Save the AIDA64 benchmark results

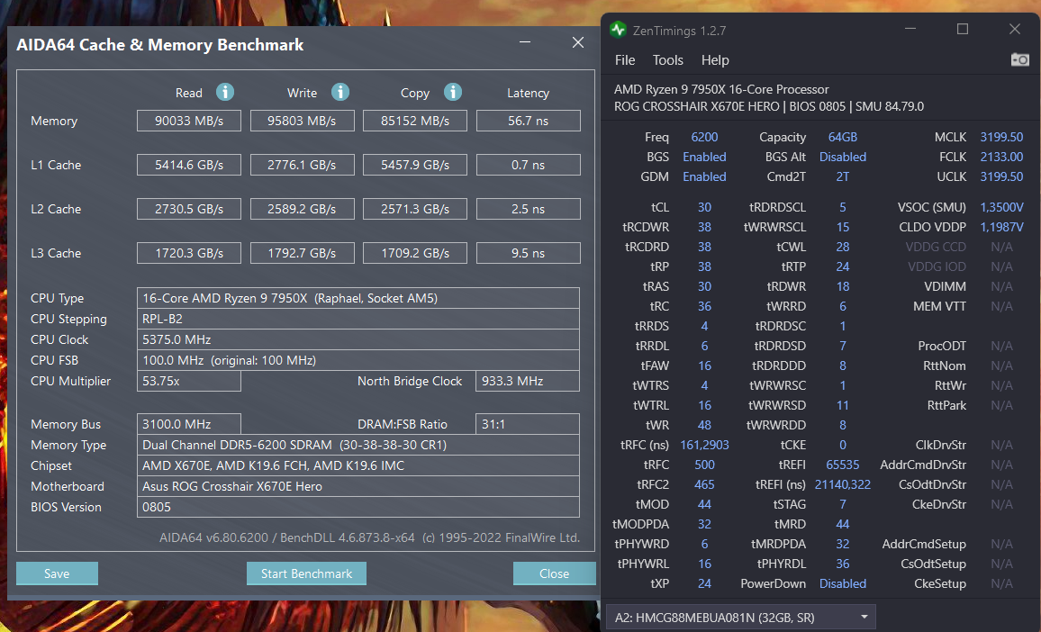(57, 573)
